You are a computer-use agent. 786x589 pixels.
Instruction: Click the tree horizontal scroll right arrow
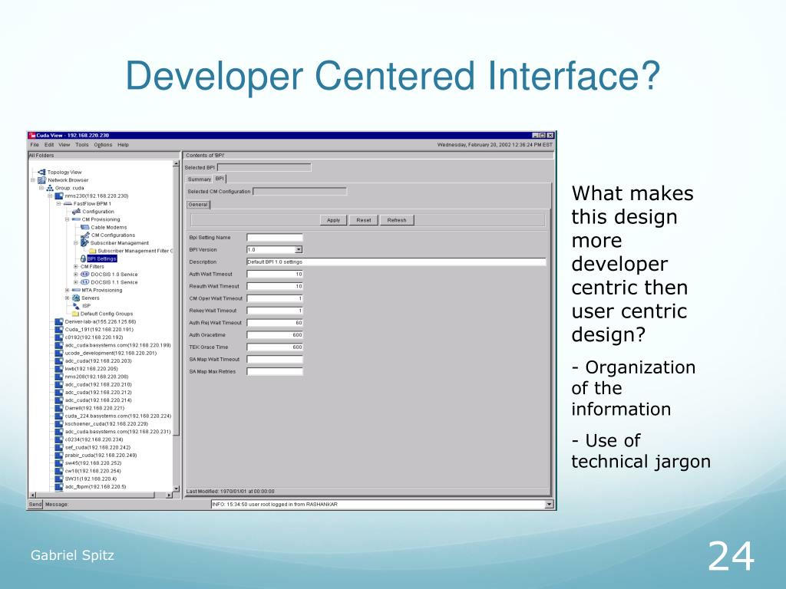pos(169,495)
